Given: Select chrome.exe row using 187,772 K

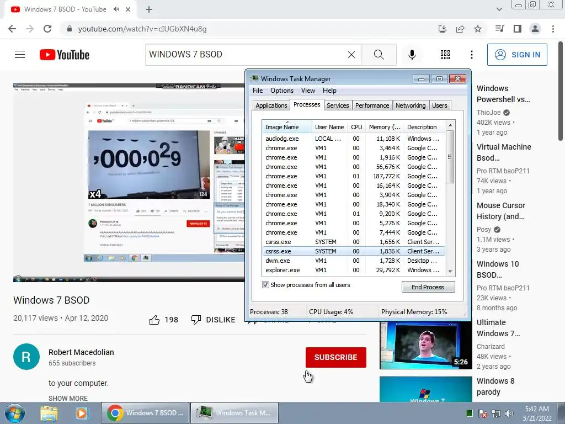Looking at the screenshot, I should click(x=354, y=176).
